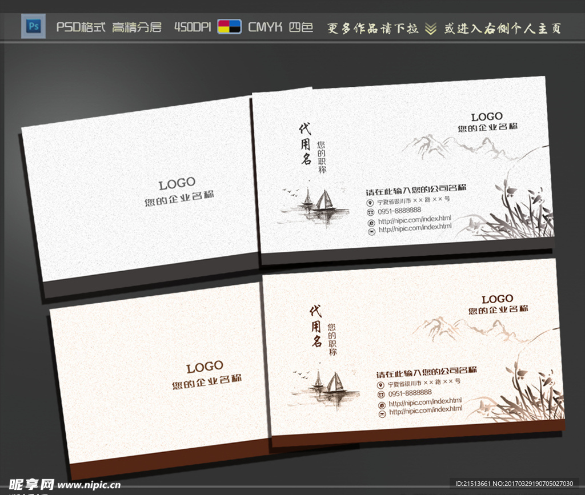Click the '450DPI' banner text
Viewport: 585px width, 495px height.
(193, 27)
